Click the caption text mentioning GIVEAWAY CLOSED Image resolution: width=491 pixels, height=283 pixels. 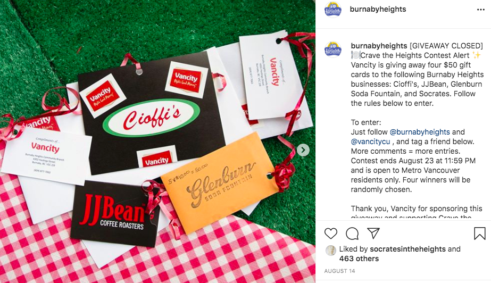tap(446, 46)
